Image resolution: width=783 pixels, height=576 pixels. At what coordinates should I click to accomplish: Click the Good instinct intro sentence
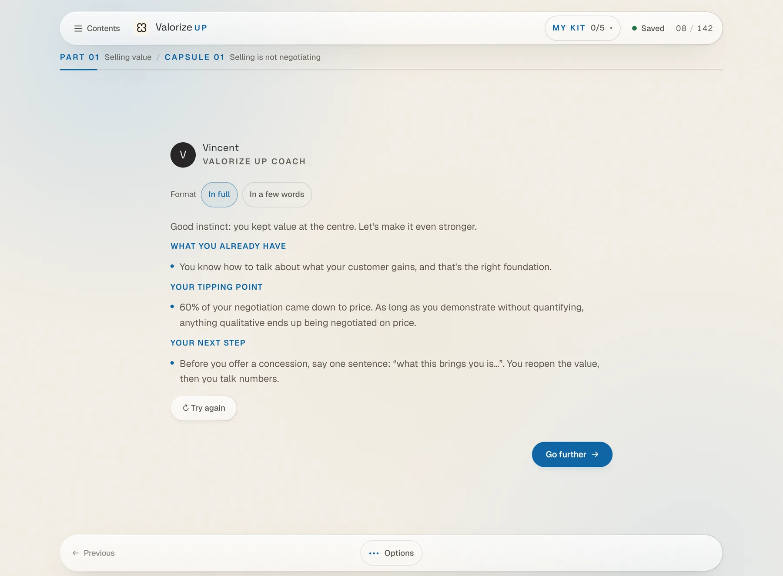click(x=324, y=227)
